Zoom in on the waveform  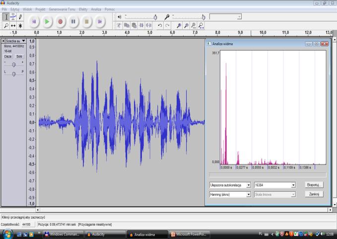point(179,26)
